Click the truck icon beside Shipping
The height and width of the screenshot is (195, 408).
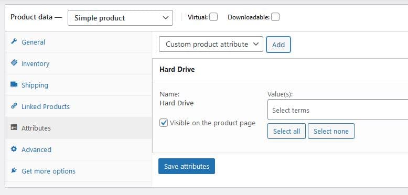click(x=14, y=84)
